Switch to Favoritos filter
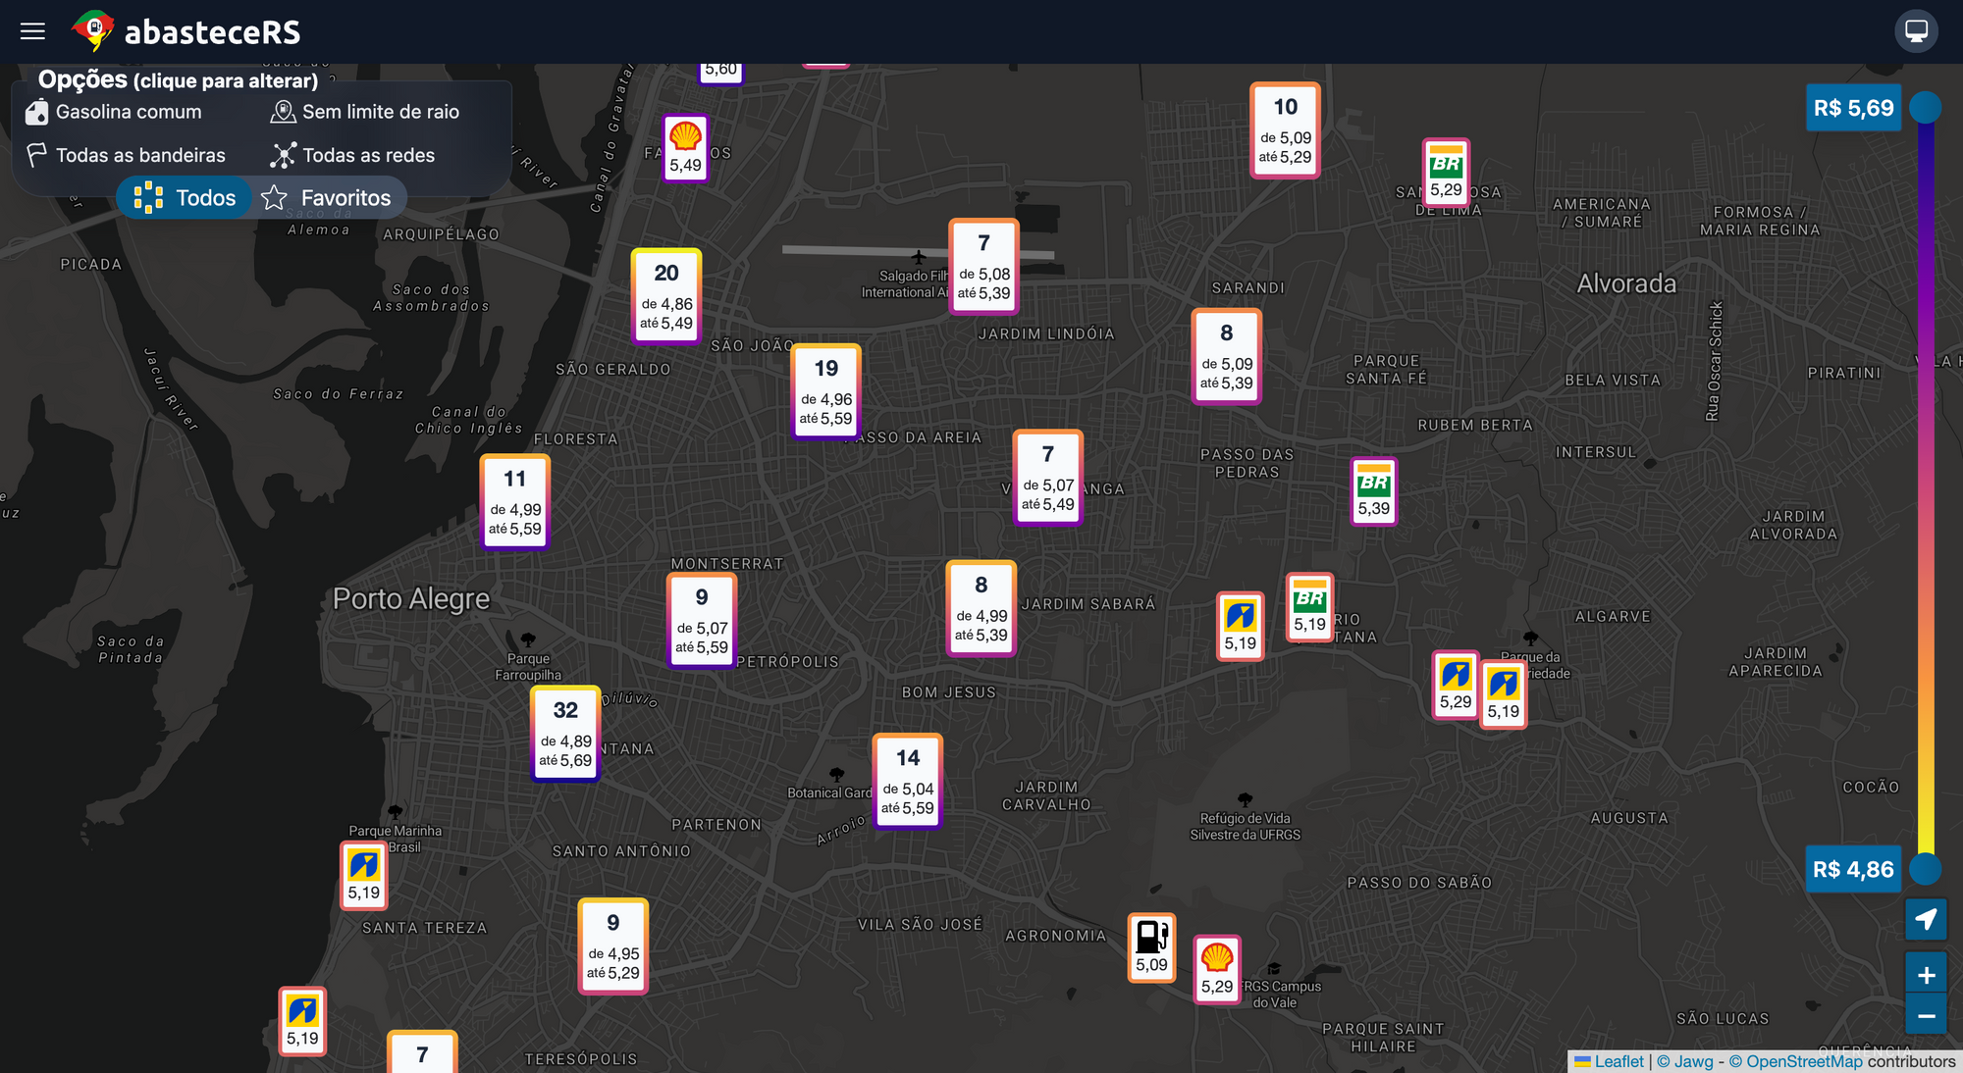 click(x=328, y=198)
